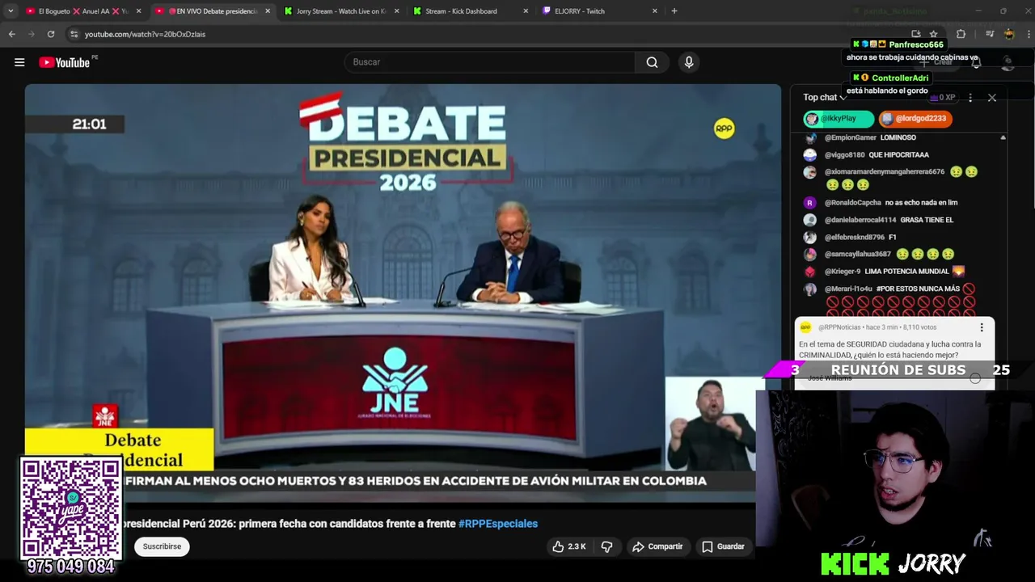Open the 0 XP crown badge

coord(942,97)
